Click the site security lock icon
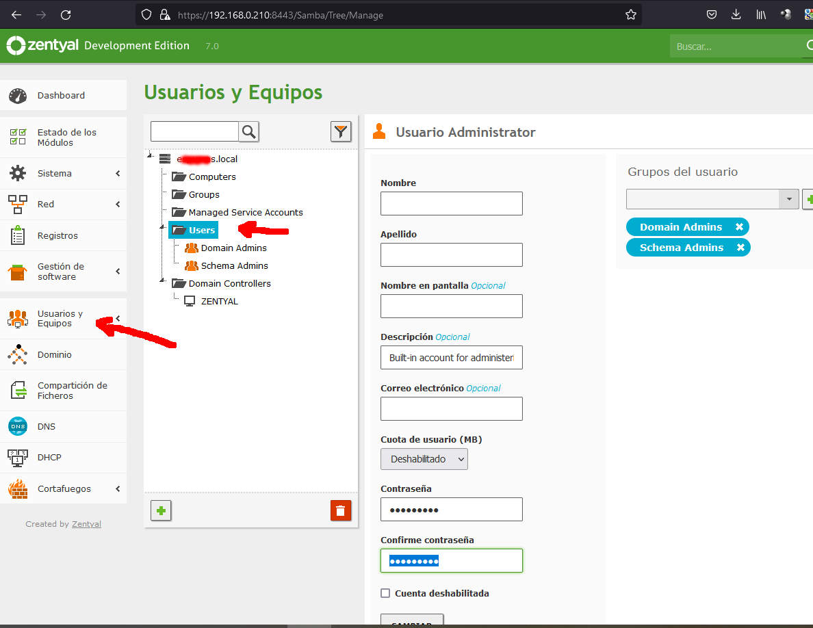813x628 pixels. (165, 15)
